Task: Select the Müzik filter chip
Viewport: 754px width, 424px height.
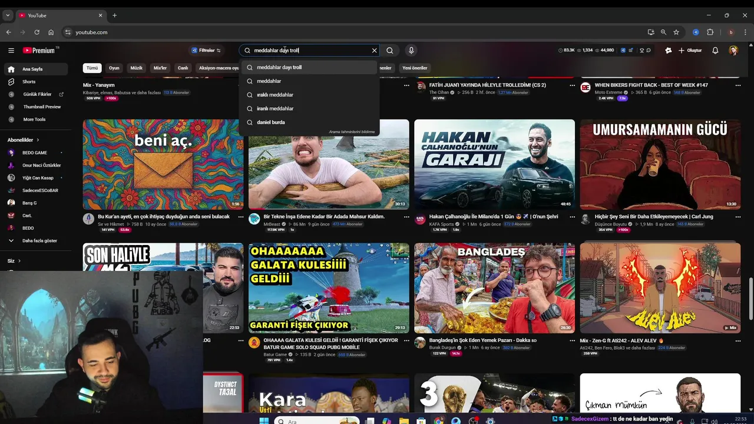Action: [x=136, y=68]
